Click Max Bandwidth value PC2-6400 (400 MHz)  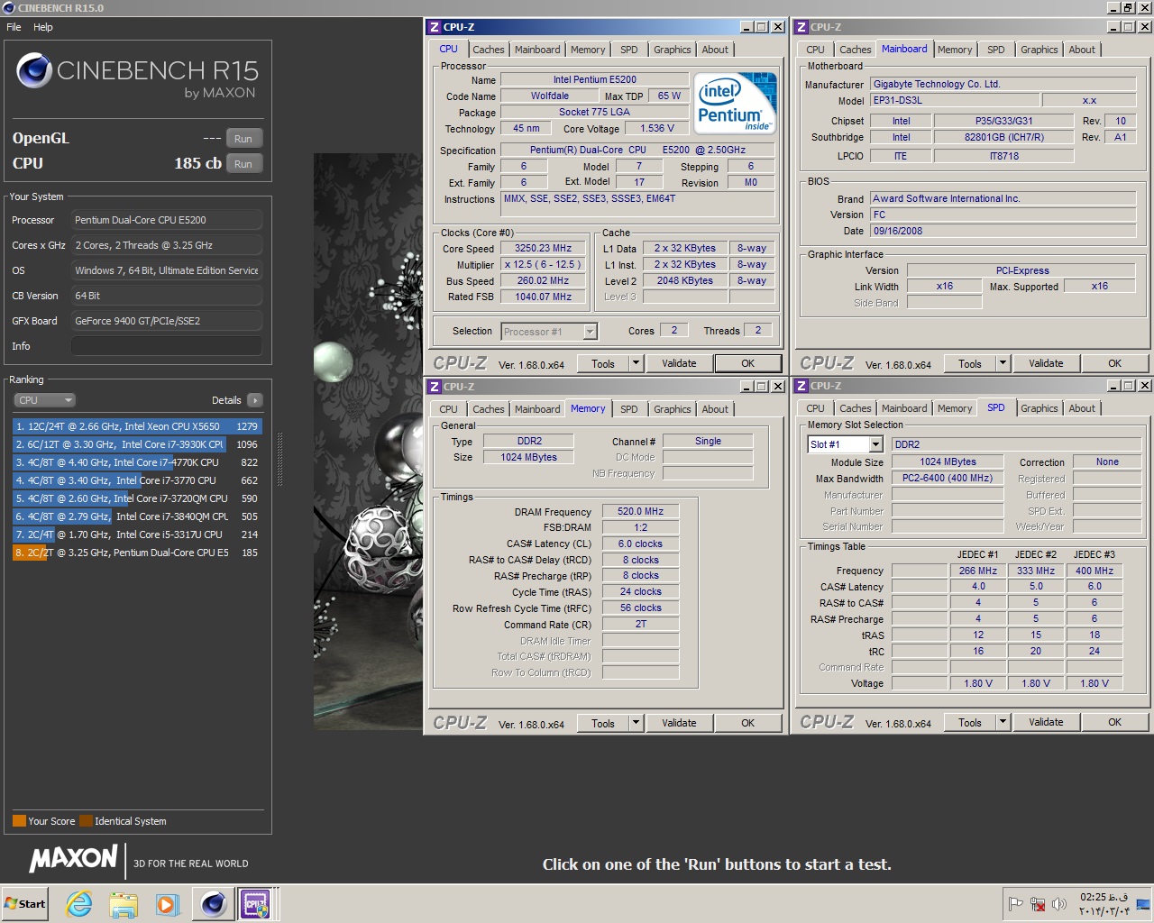pos(948,479)
